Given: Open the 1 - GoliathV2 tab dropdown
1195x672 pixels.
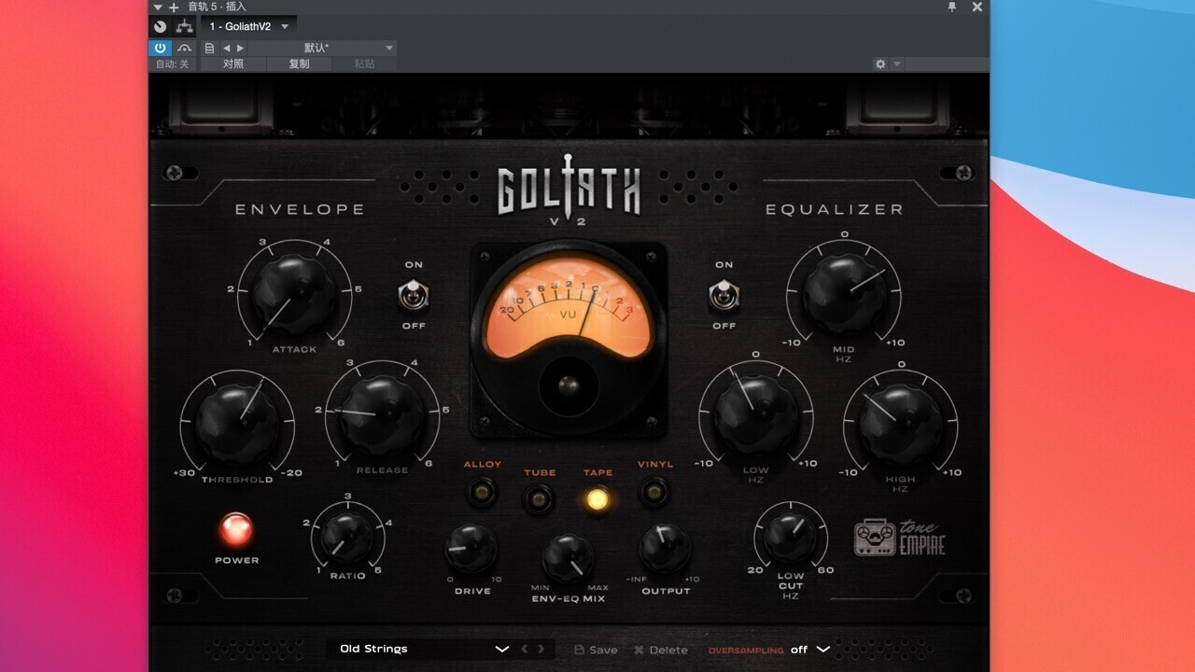Looking at the screenshot, I should (x=285, y=26).
